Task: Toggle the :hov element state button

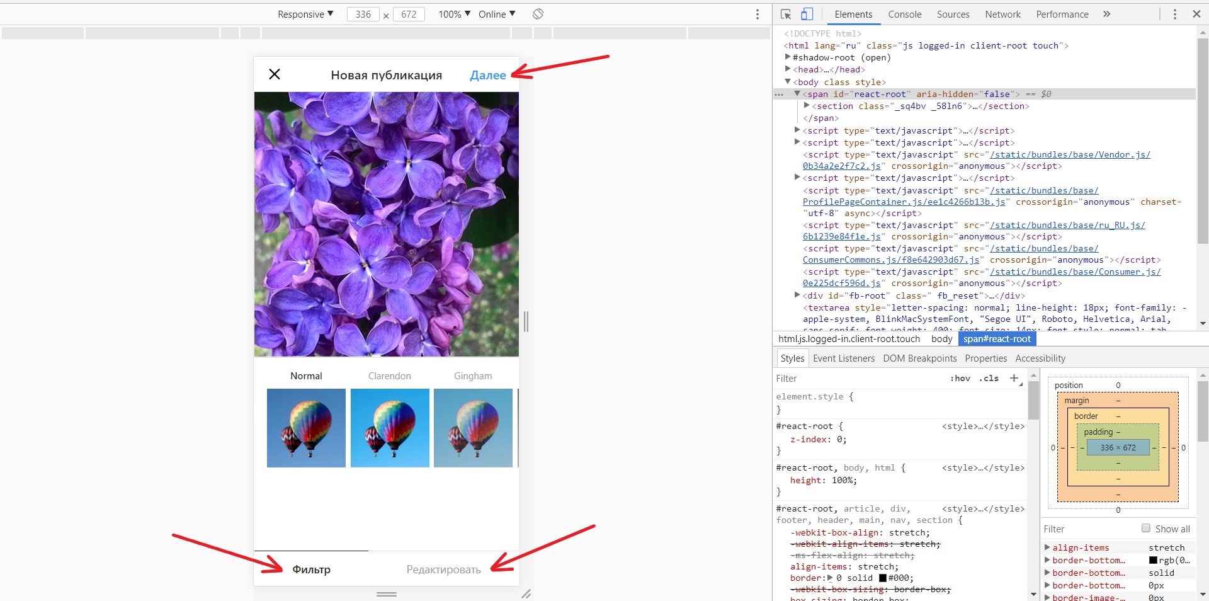Action: point(960,379)
